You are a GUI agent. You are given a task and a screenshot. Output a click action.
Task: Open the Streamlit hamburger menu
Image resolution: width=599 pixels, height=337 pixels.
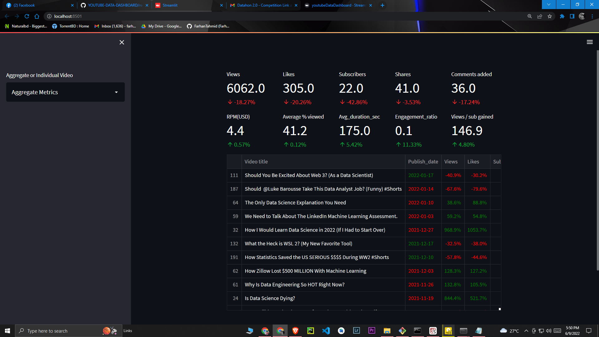[590, 42]
